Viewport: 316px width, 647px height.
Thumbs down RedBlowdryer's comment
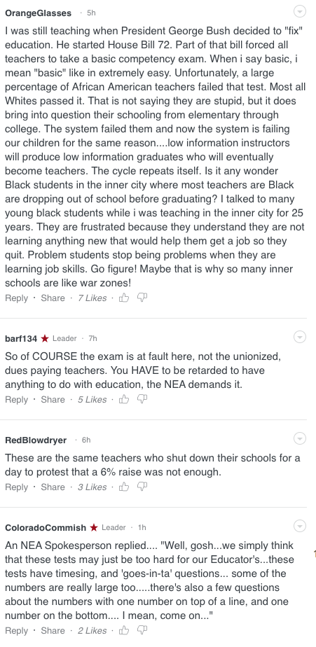click(x=142, y=487)
